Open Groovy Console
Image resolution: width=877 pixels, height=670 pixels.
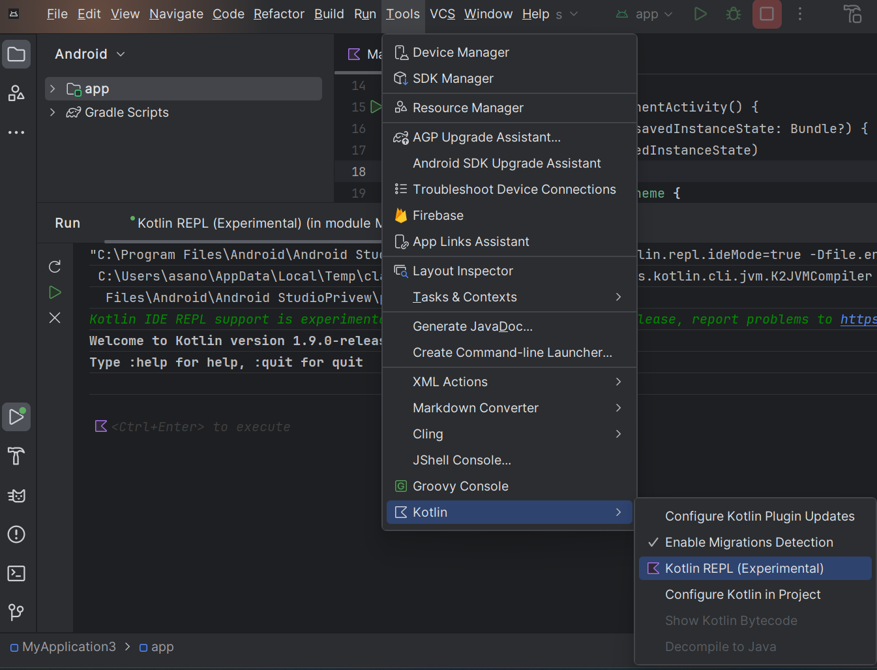tap(509, 486)
